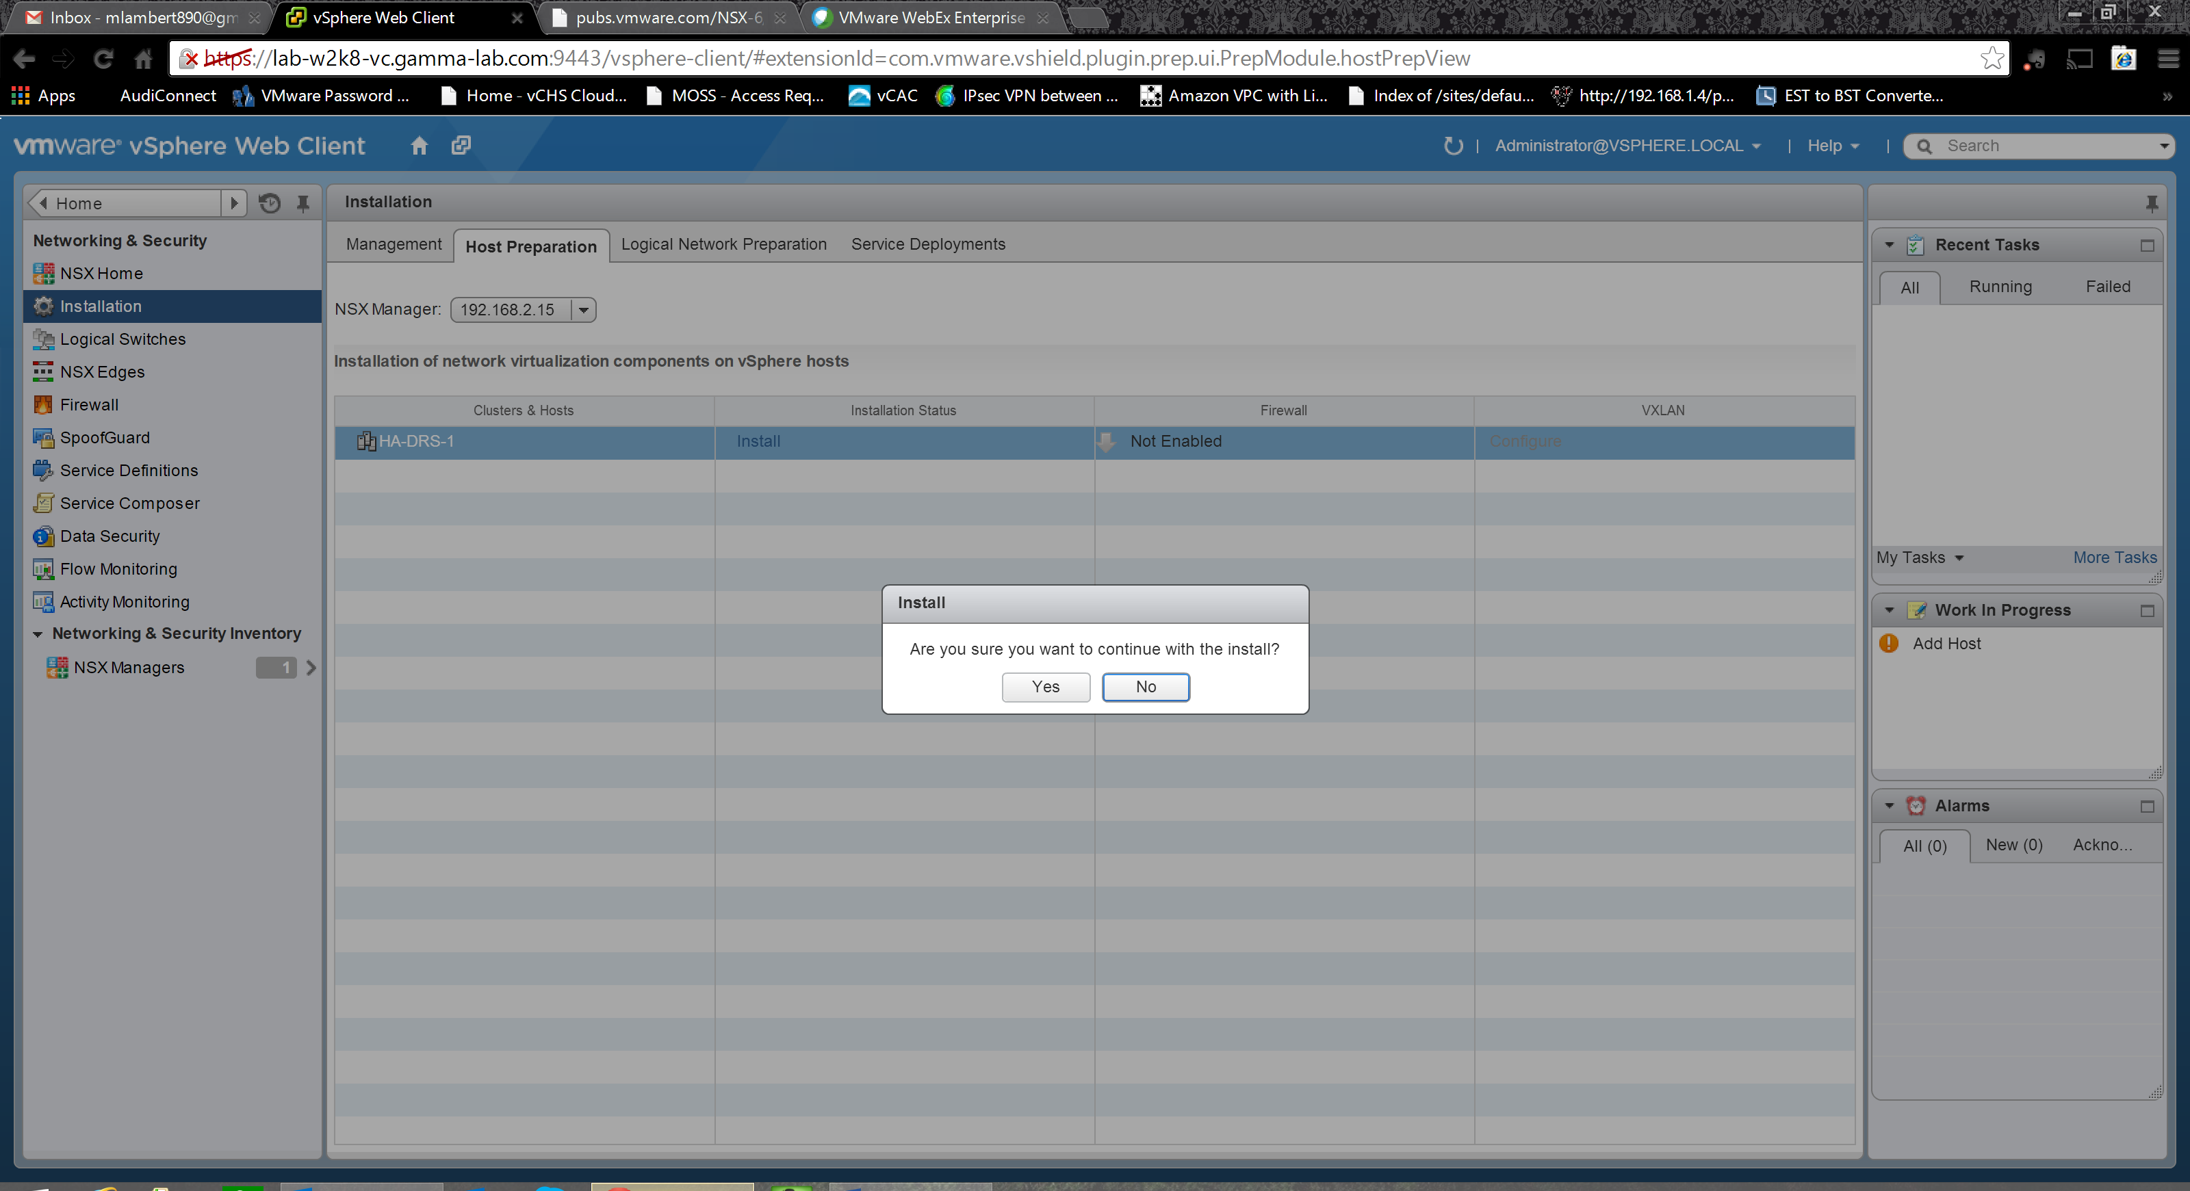Open NSX Manager IP dropdown
Image resolution: width=2190 pixels, height=1191 pixels.
583,310
